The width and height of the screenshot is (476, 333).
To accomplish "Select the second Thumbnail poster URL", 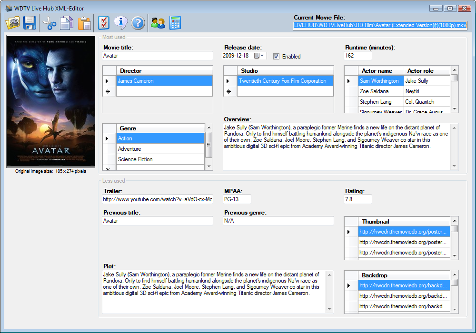I will [x=404, y=242].
